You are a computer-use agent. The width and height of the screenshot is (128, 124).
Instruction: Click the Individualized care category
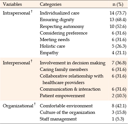click(60, 13)
